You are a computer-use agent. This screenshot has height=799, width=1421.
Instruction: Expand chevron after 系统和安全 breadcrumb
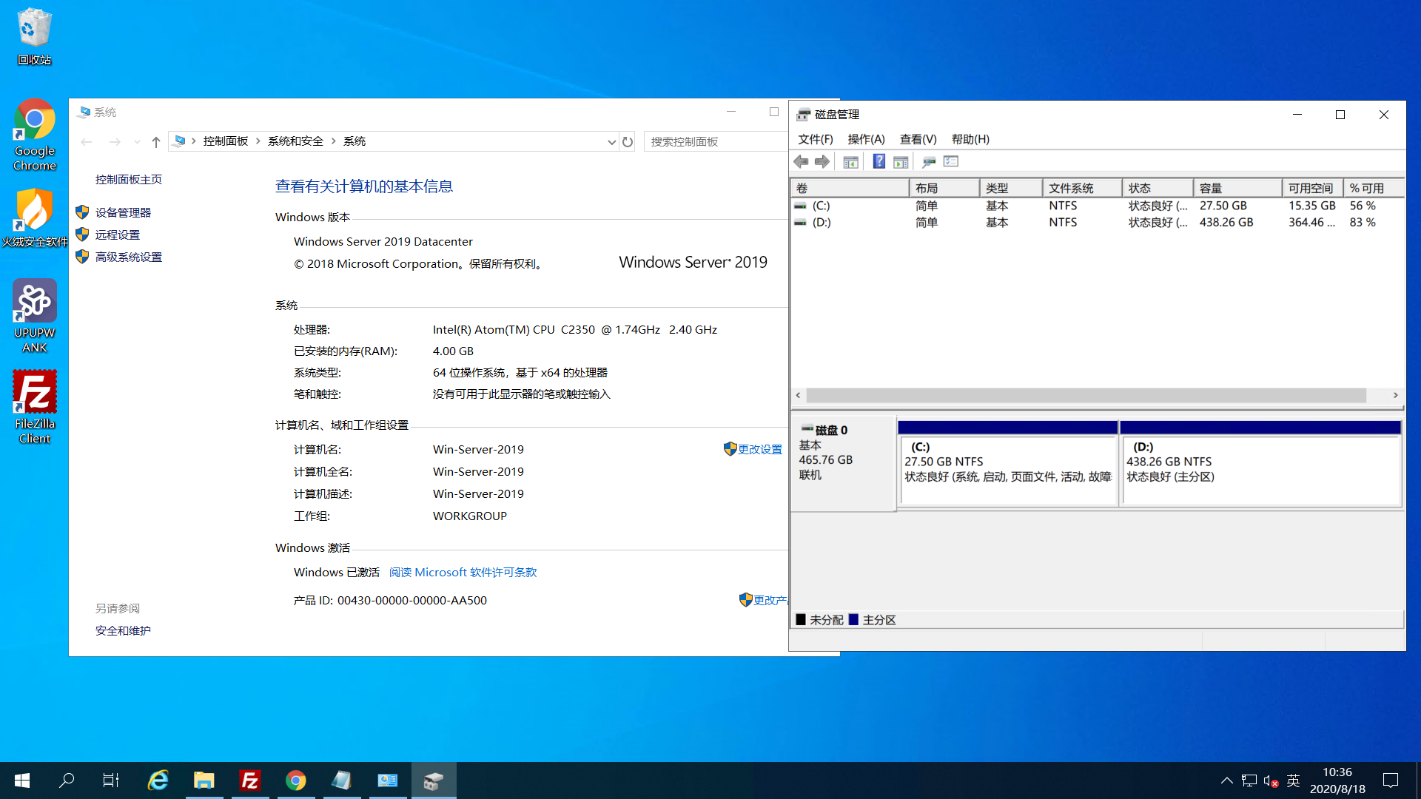click(333, 141)
